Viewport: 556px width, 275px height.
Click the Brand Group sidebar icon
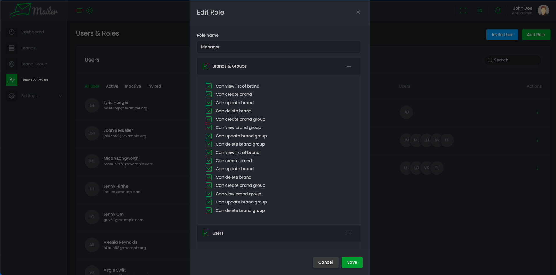pos(12,64)
